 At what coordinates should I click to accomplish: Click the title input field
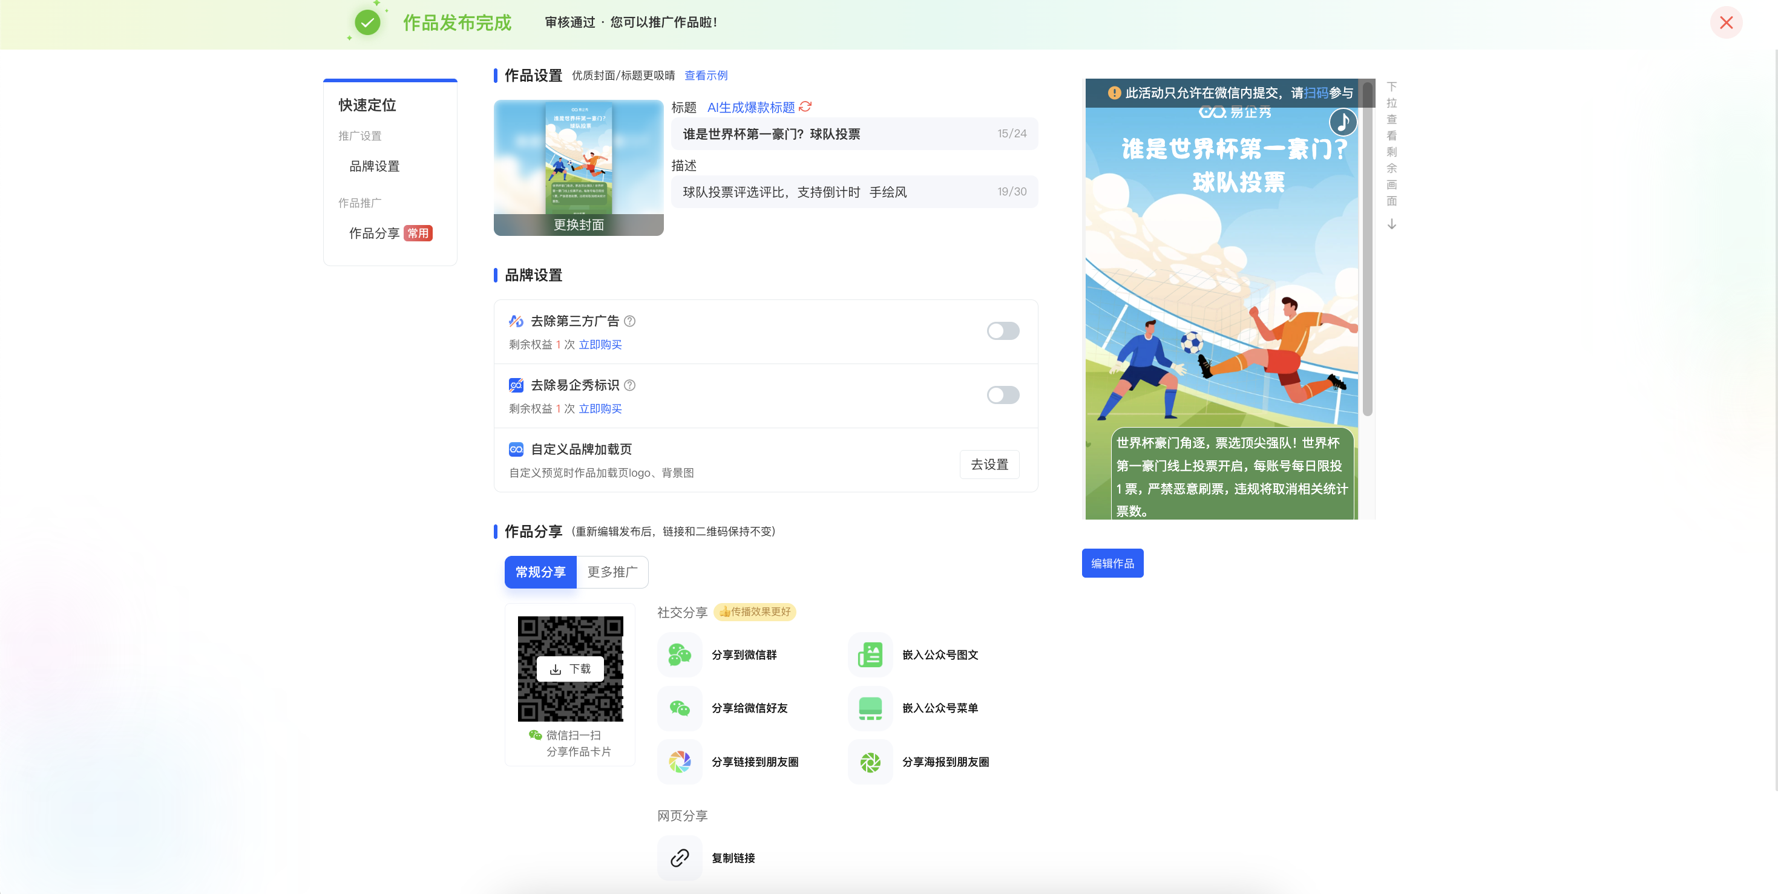(855, 134)
